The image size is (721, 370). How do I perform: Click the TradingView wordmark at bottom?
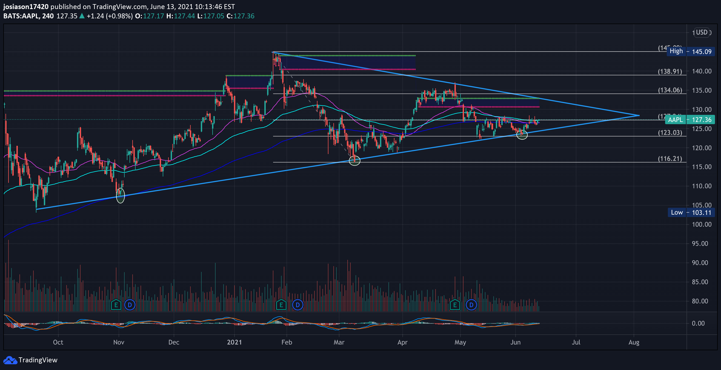(x=38, y=360)
